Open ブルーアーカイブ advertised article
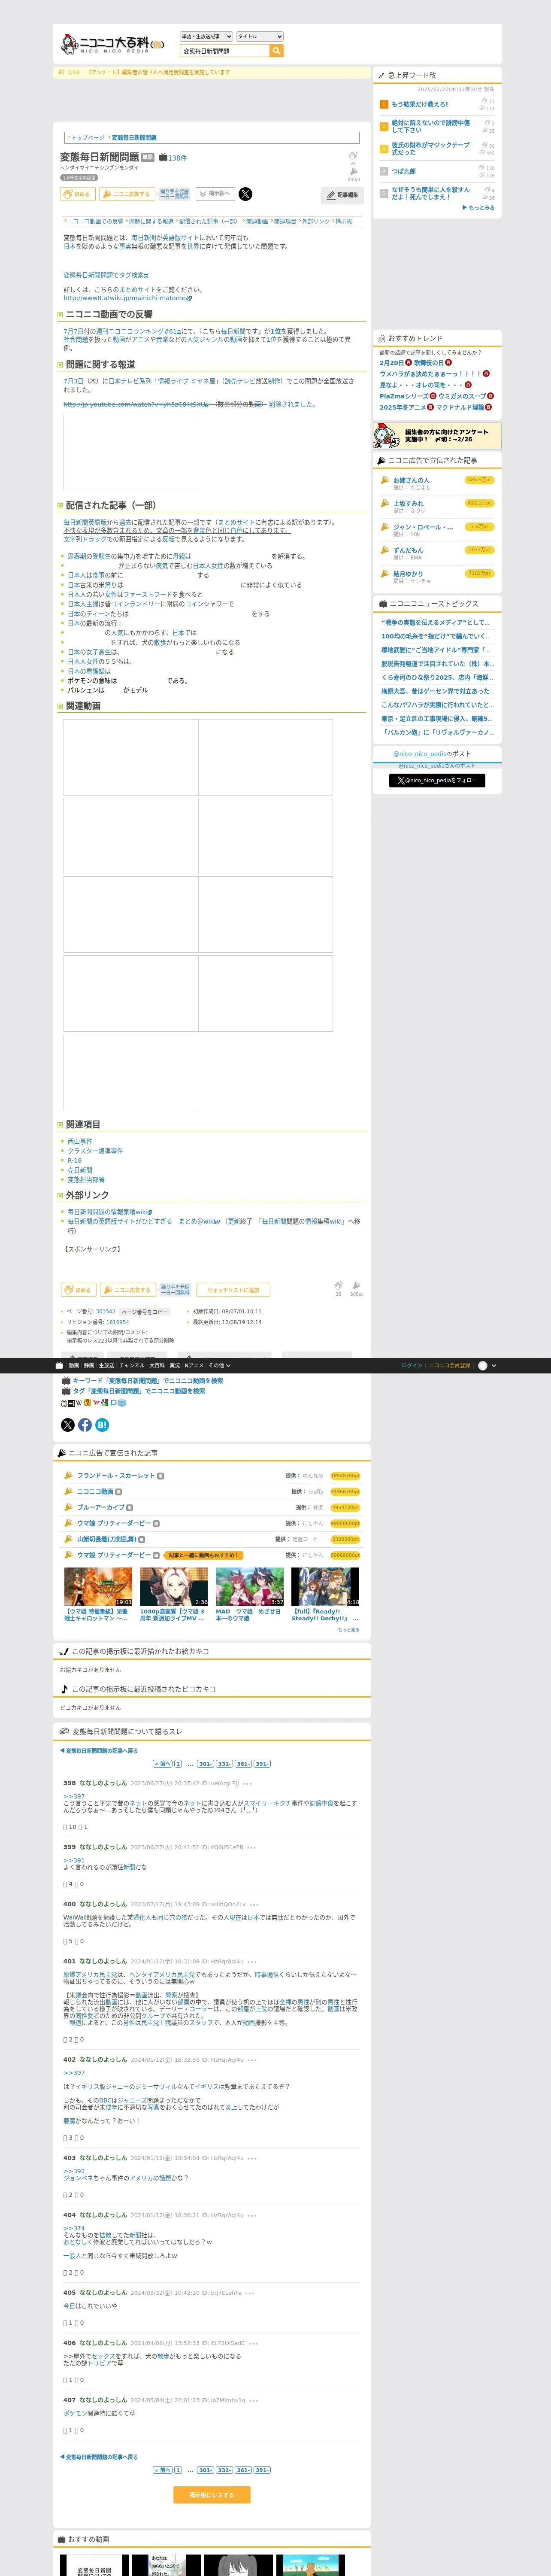Image resolution: width=551 pixels, height=2576 pixels. click(101, 1507)
